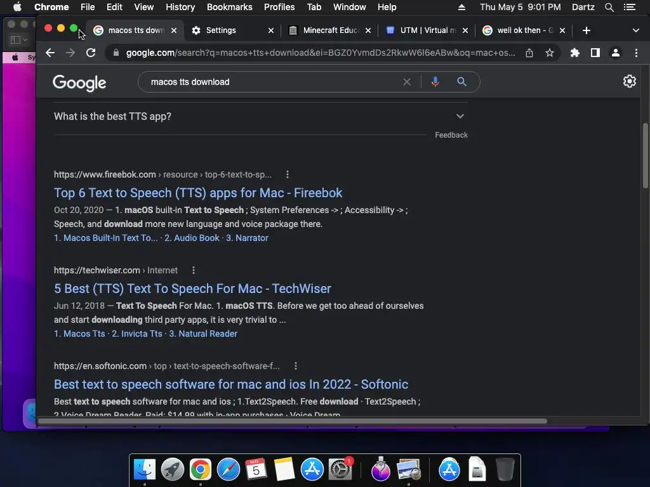Toggle the Chrome side panel
The image size is (650, 487).
point(595,53)
